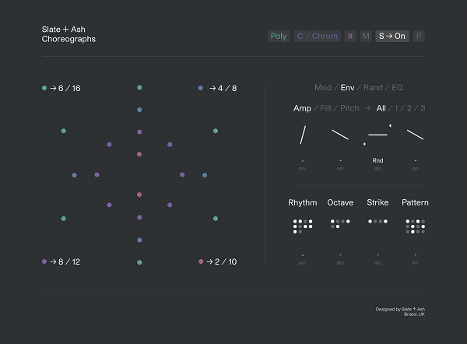Click the Strike dot pattern row
Viewport: 467px width, 344px height.
(x=377, y=221)
